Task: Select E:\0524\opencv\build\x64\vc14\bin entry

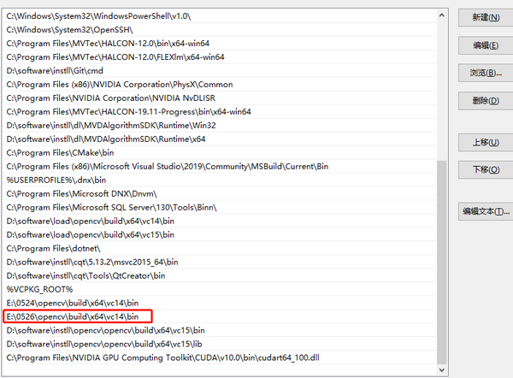Action: (x=220, y=303)
